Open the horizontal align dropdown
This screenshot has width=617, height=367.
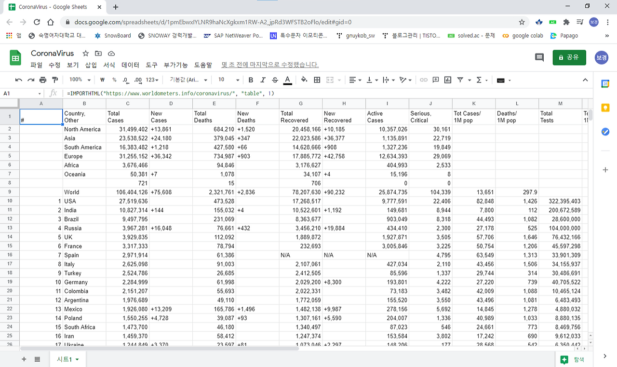[355, 80]
